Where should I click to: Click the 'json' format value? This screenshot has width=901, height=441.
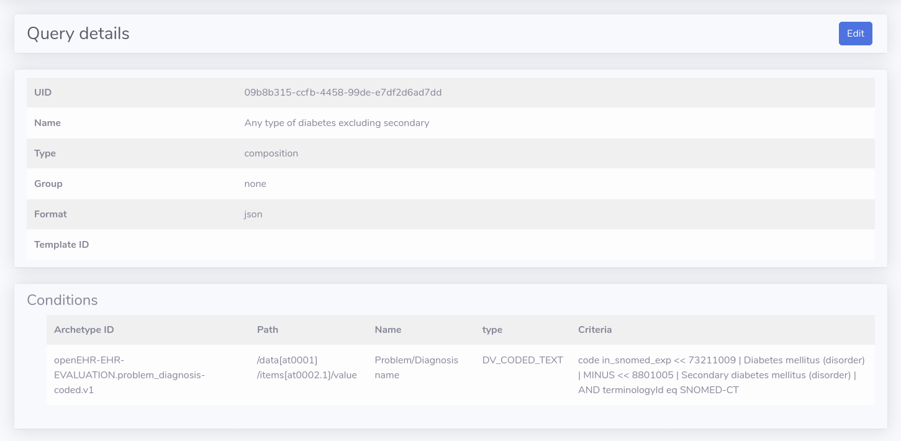(x=253, y=214)
